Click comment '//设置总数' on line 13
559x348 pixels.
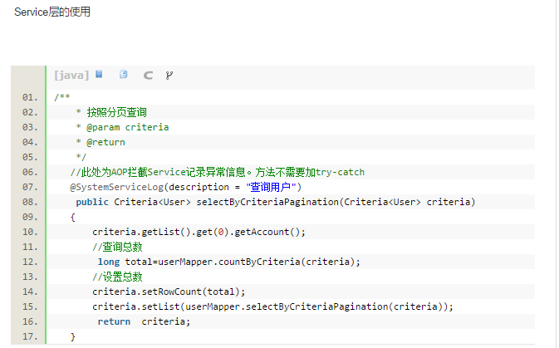[117, 277]
